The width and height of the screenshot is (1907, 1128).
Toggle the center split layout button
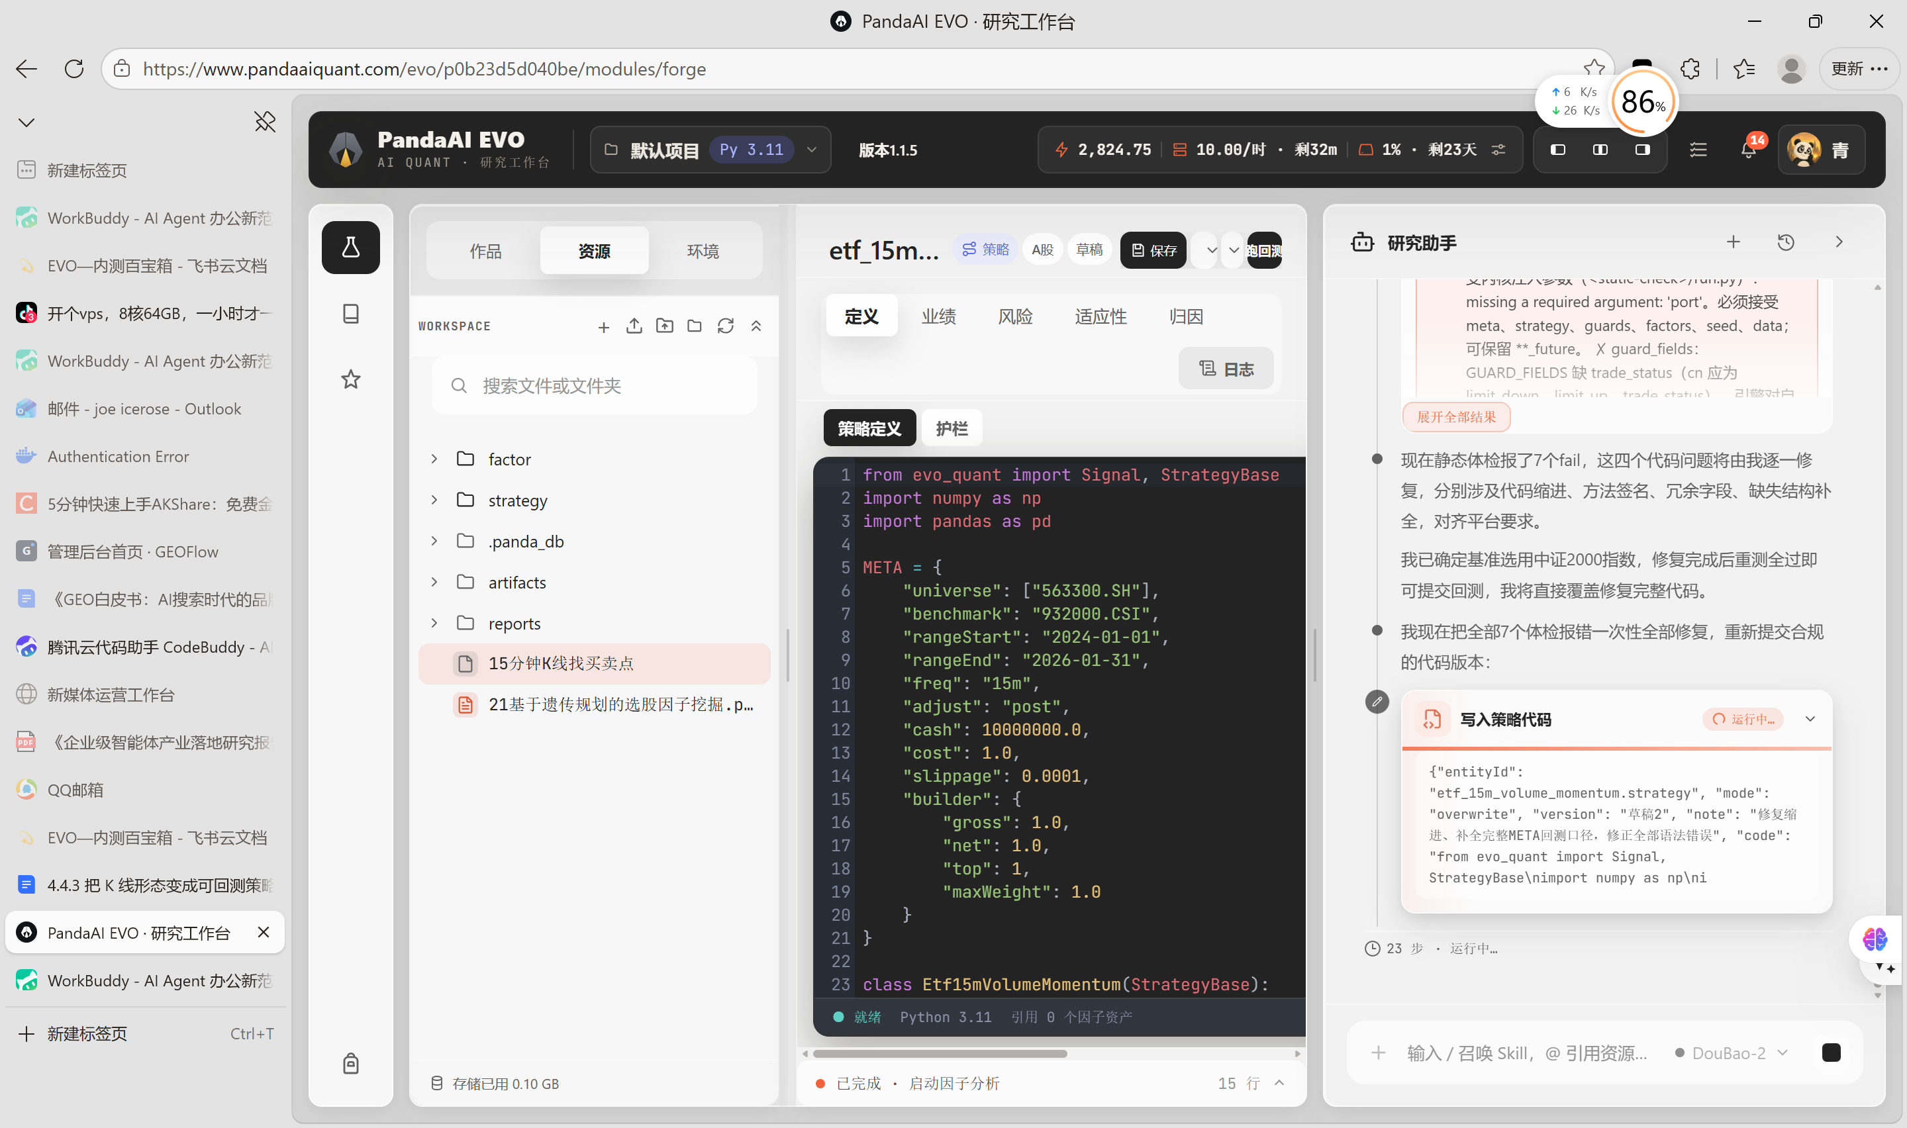point(1600,150)
